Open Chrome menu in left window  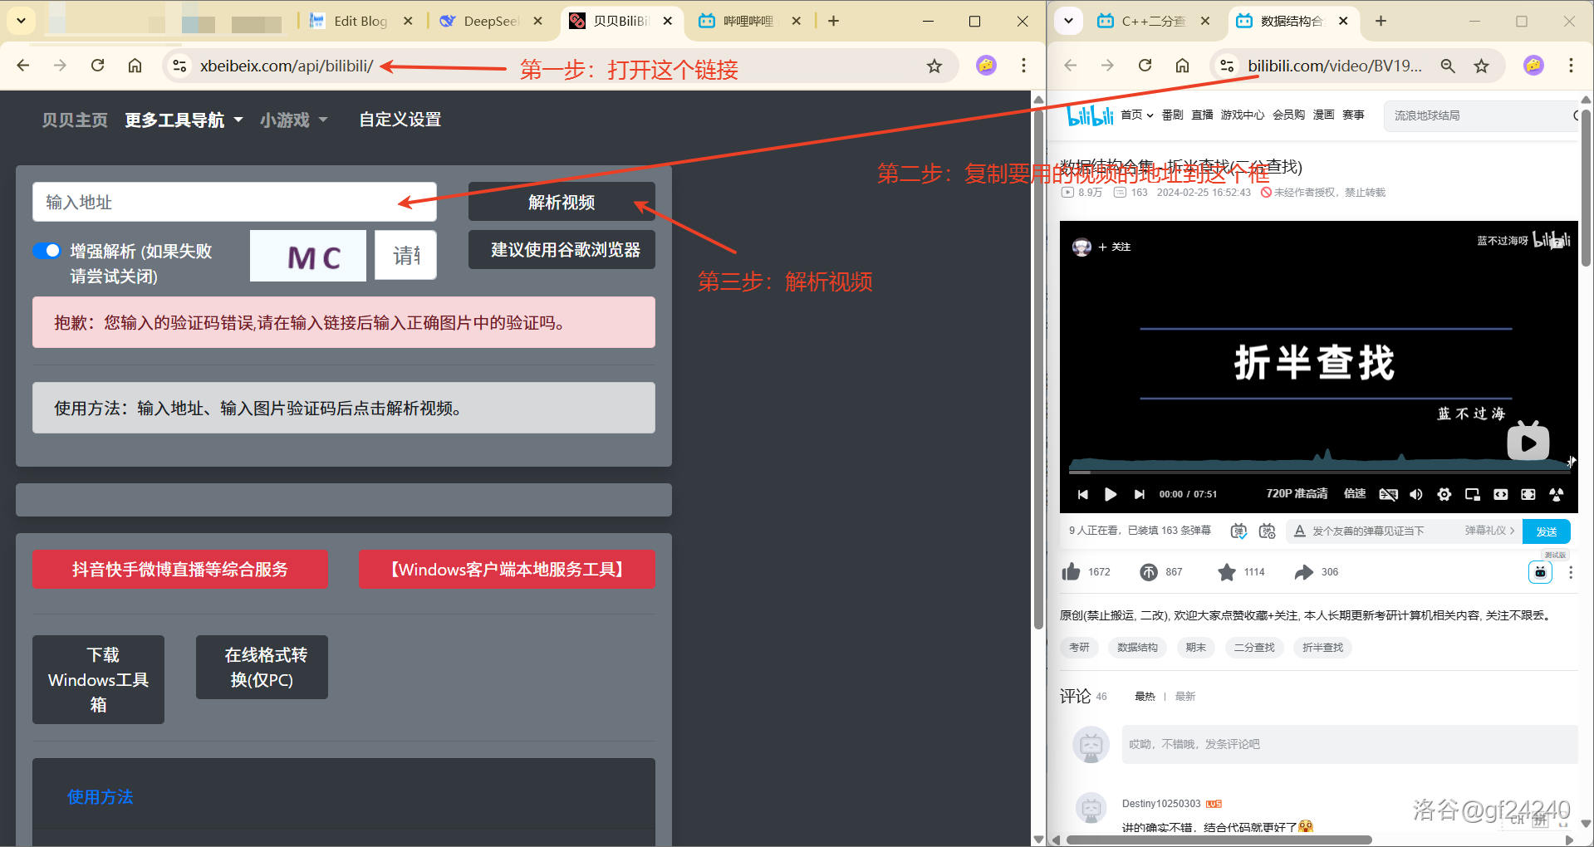click(x=1023, y=65)
